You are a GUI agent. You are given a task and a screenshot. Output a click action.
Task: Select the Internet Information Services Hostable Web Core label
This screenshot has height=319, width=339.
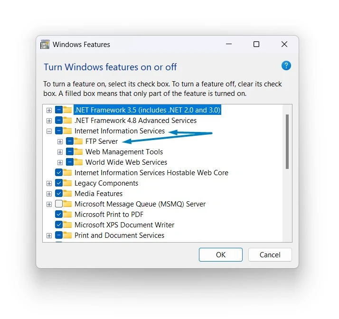[151, 173]
